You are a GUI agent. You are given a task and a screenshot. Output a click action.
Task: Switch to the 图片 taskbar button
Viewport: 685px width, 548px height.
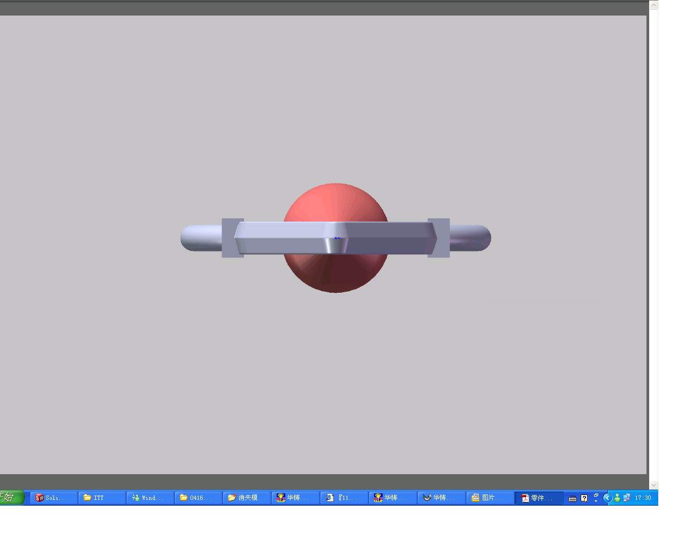490,498
